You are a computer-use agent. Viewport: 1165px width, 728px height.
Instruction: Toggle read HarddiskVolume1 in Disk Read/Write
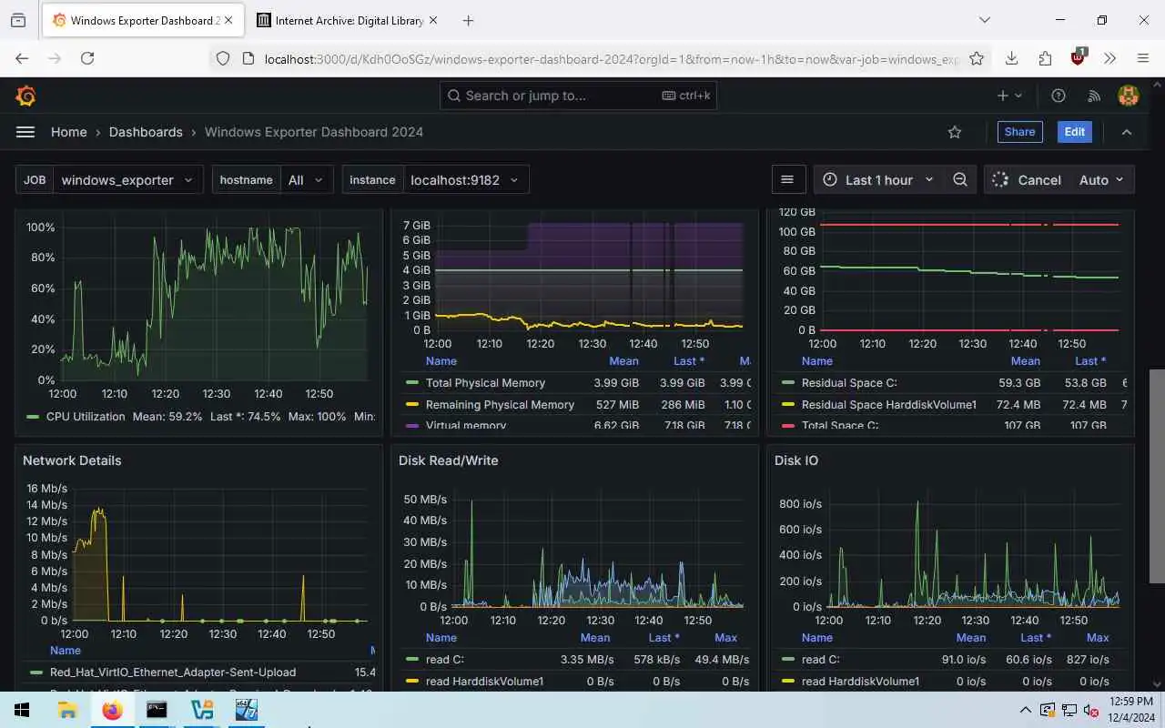(x=484, y=682)
